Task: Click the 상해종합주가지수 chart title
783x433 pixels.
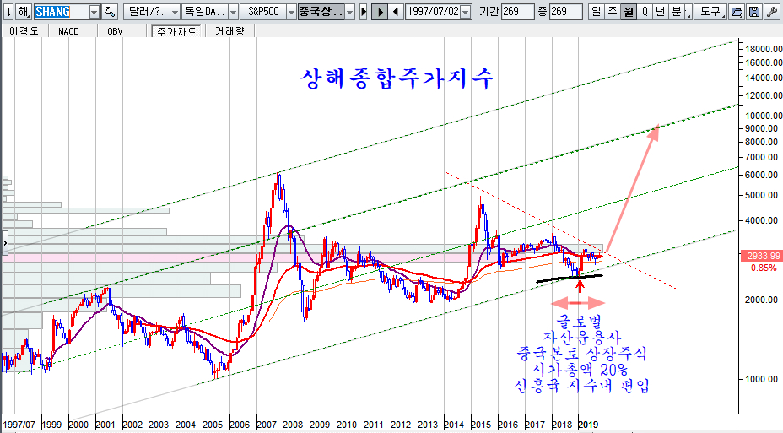Action: coord(397,78)
